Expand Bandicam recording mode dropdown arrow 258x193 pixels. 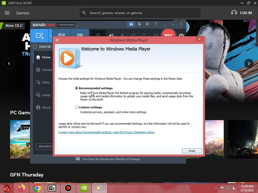tap(50, 36)
